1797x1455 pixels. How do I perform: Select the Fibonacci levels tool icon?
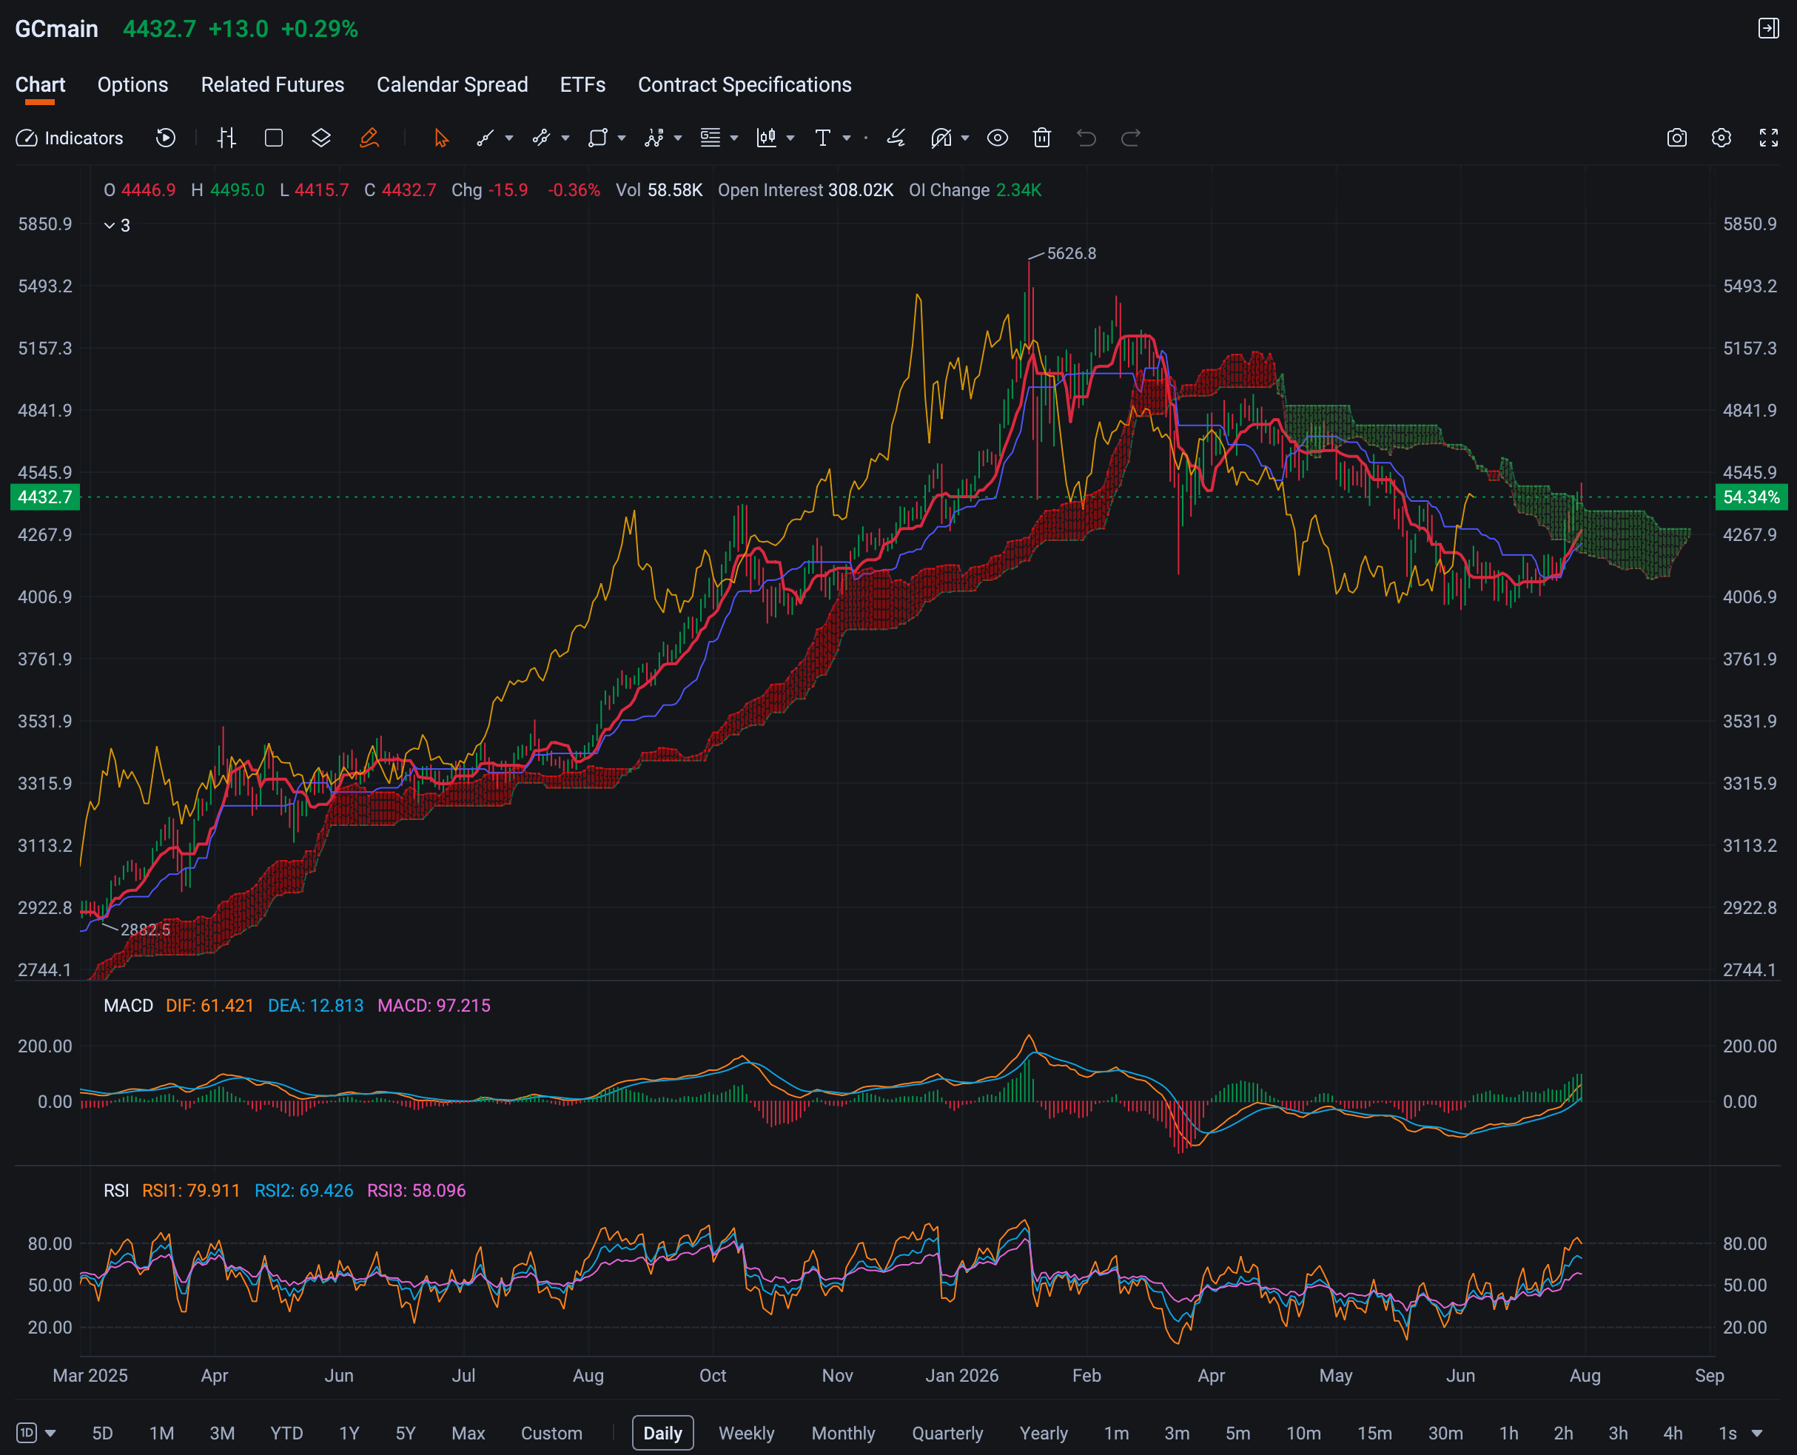710,138
